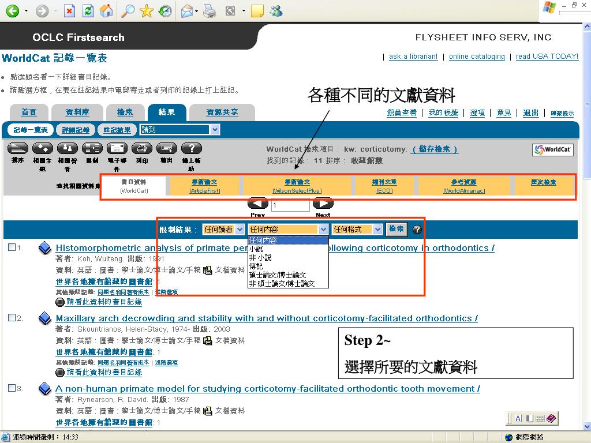Click the 列印 print icon in FirstSearch

pyautogui.click(x=142, y=148)
